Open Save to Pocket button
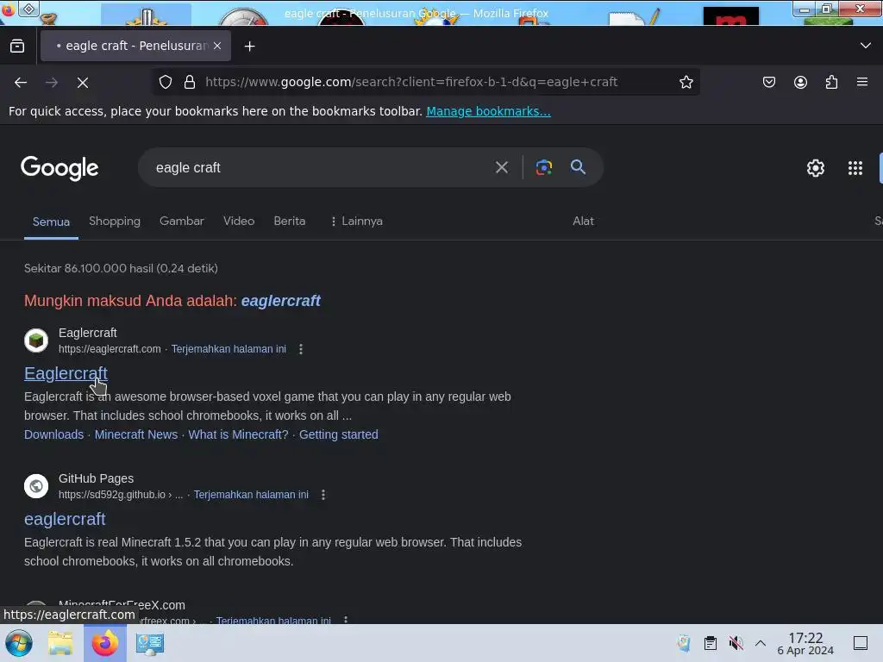This screenshot has width=883, height=662. [768, 82]
